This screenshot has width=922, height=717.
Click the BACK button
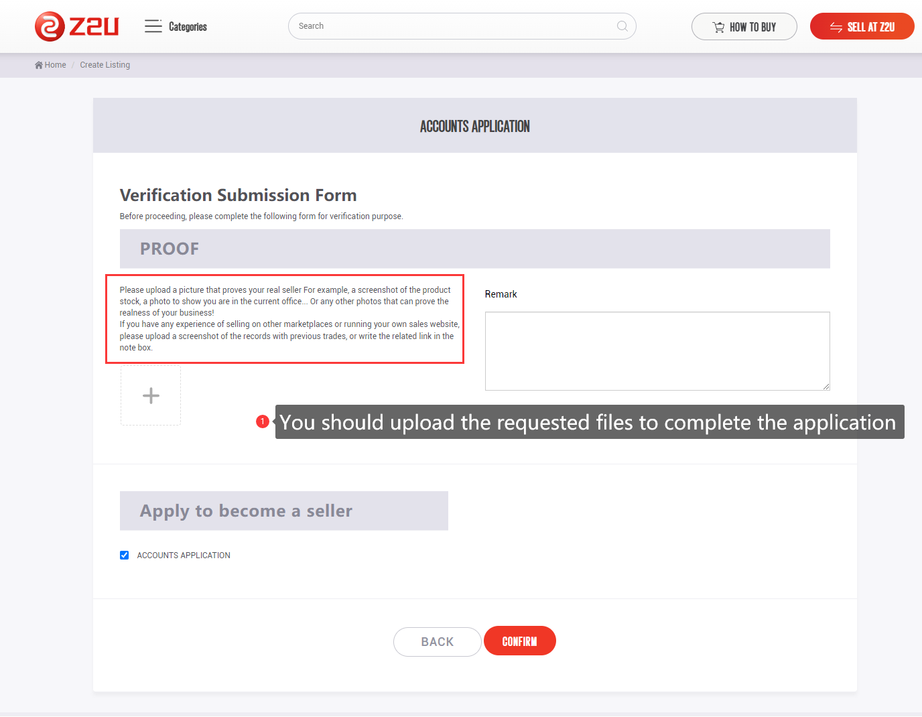point(437,642)
